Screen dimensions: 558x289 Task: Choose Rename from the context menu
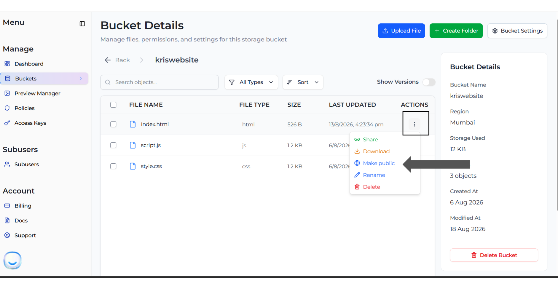[x=385, y=175]
